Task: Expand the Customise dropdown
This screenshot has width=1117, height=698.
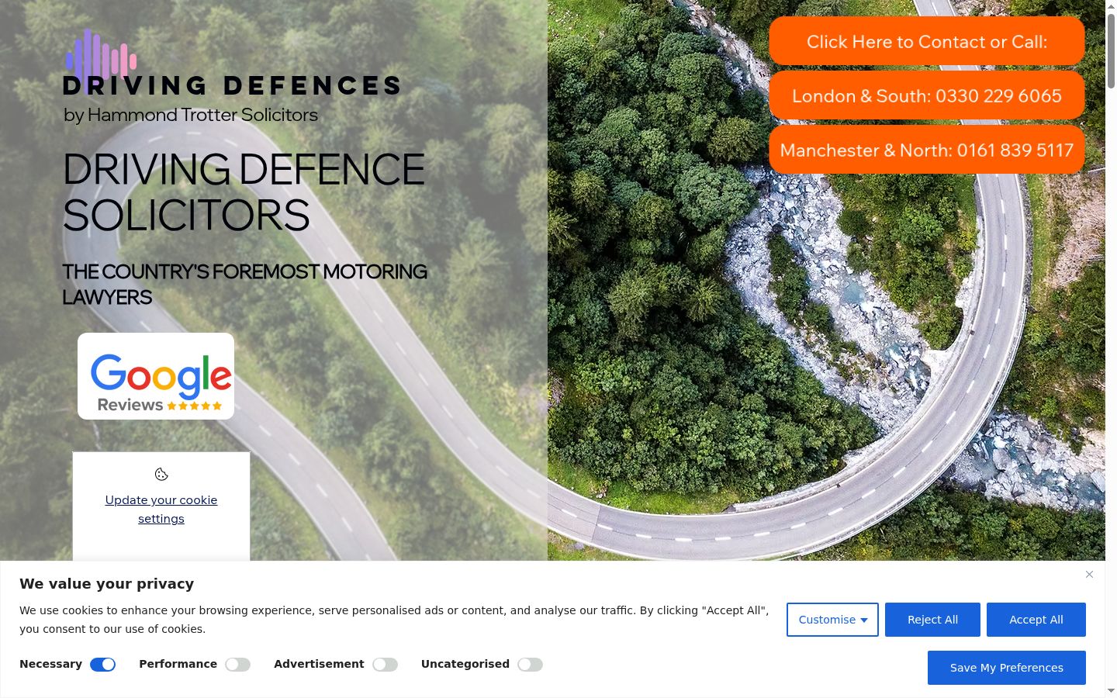Action: [832, 620]
